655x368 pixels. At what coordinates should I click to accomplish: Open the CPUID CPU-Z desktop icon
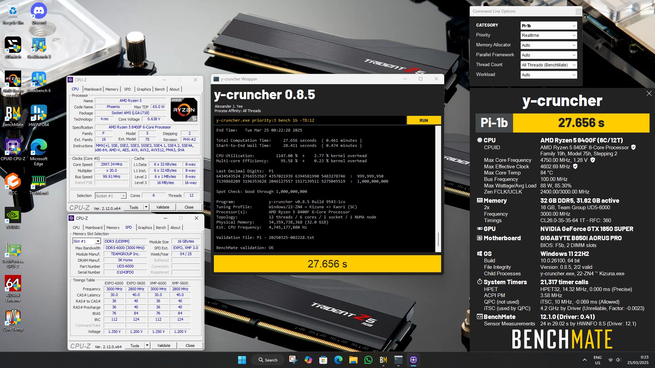click(x=13, y=150)
